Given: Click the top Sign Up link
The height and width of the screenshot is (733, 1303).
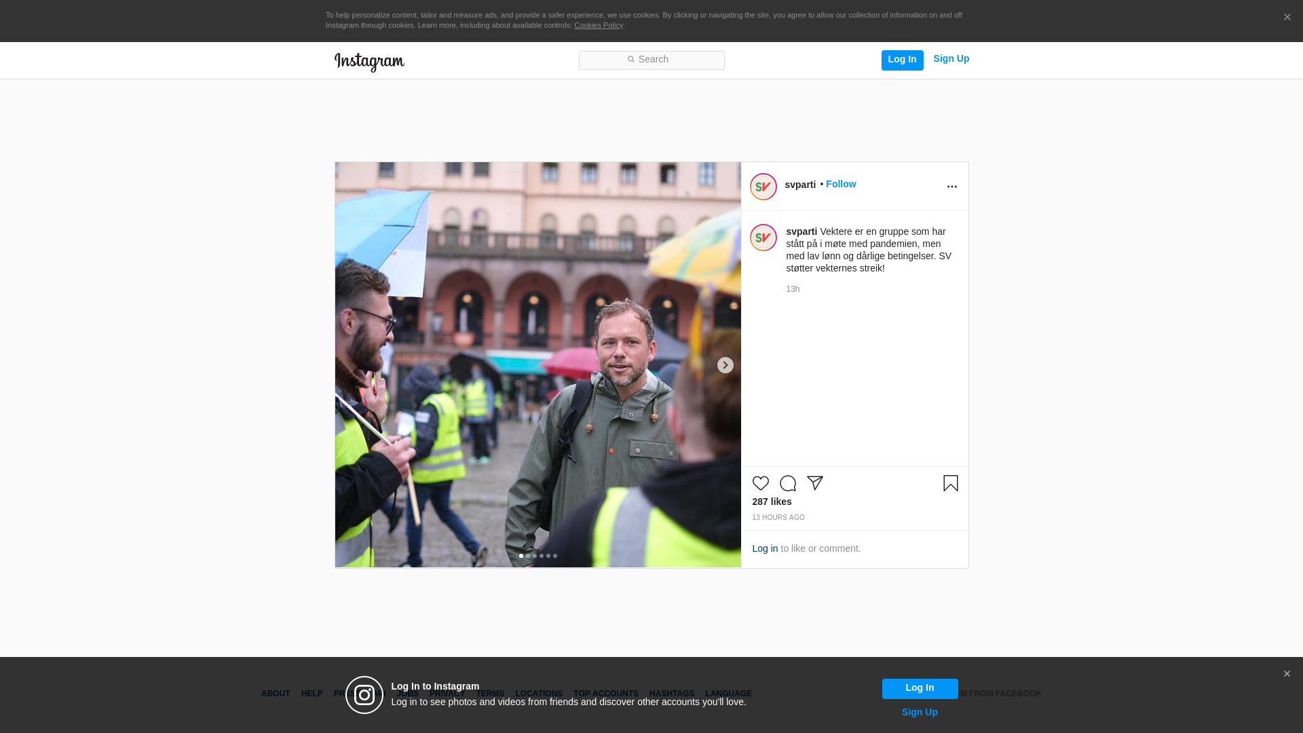Looking at the screenshot, I should click(x=951, y=59).
